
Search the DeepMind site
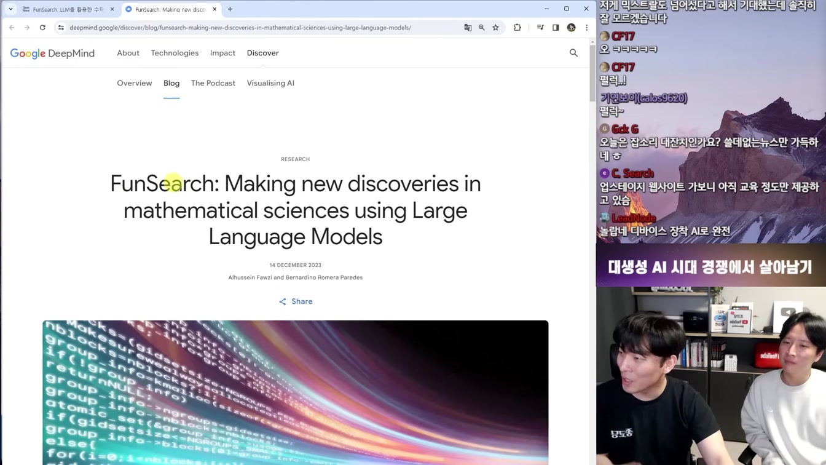click(x=573, y=53)
